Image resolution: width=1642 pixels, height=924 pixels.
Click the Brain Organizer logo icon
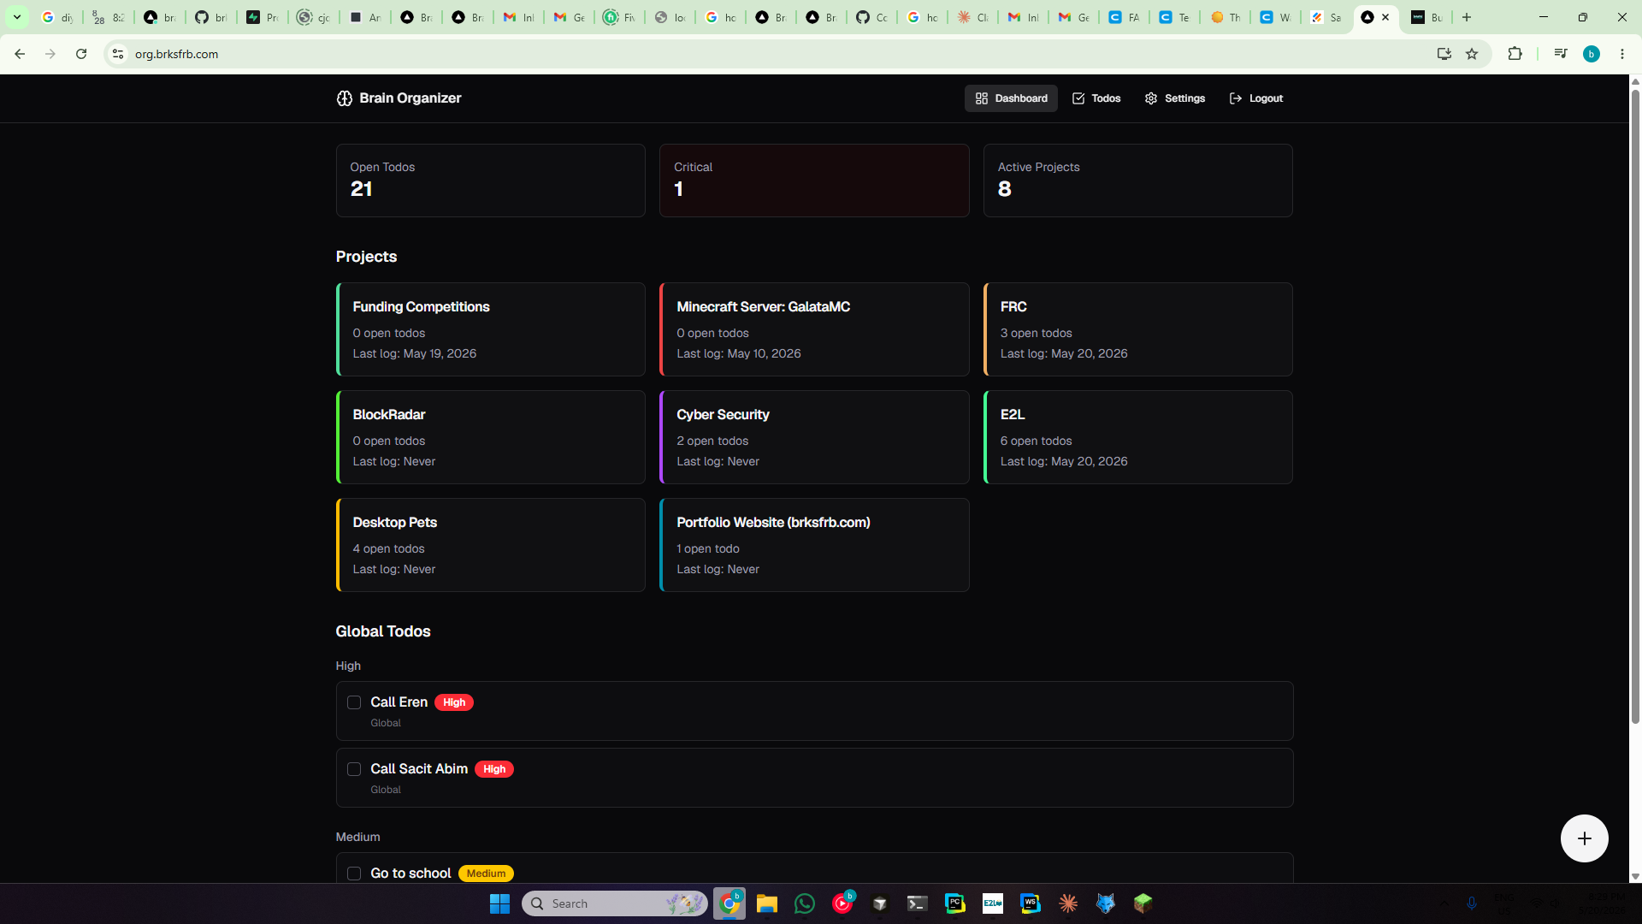344,98
